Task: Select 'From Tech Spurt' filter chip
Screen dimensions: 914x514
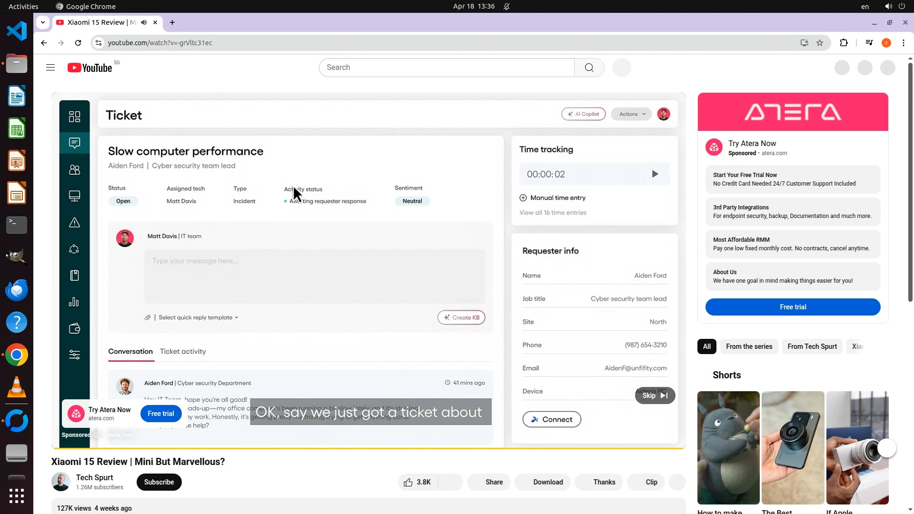Action: [812, 346]
